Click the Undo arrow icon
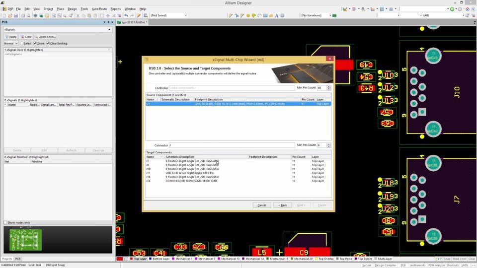 pyautogui.click(x=126, y=15)
